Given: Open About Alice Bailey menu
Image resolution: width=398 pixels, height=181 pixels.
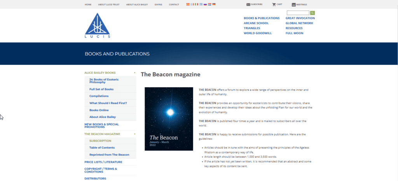Looking at the screenshot, I should coord(137,5).
